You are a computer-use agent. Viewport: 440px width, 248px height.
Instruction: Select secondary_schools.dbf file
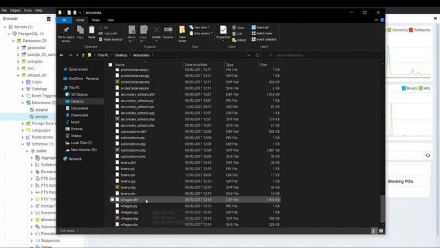[x=137, y=94]
